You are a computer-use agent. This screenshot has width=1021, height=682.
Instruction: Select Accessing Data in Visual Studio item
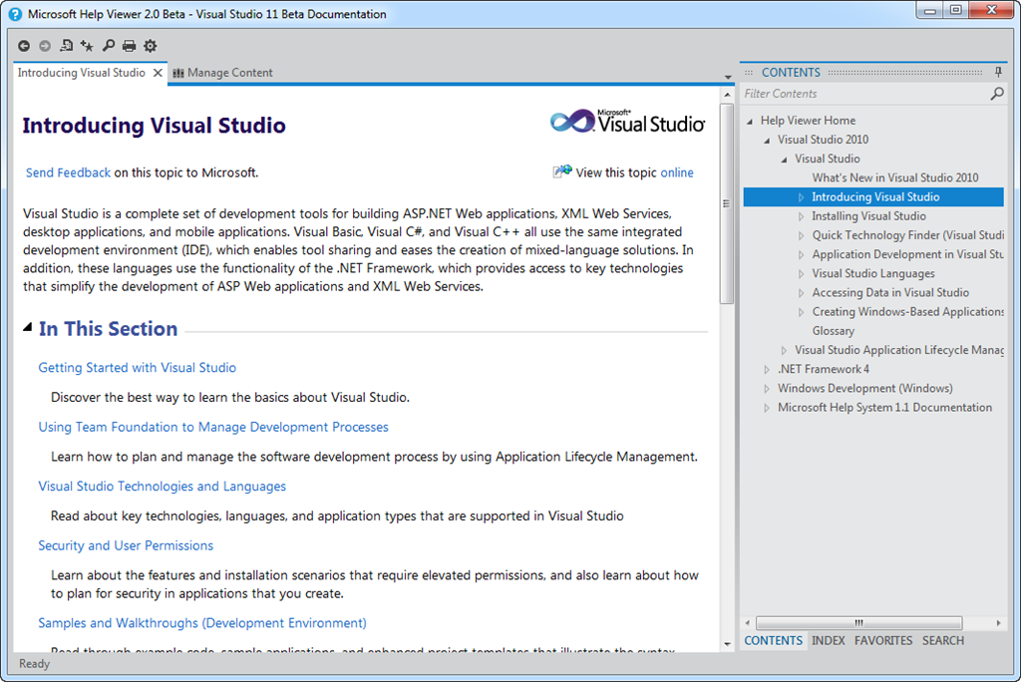tap(890, 292)
